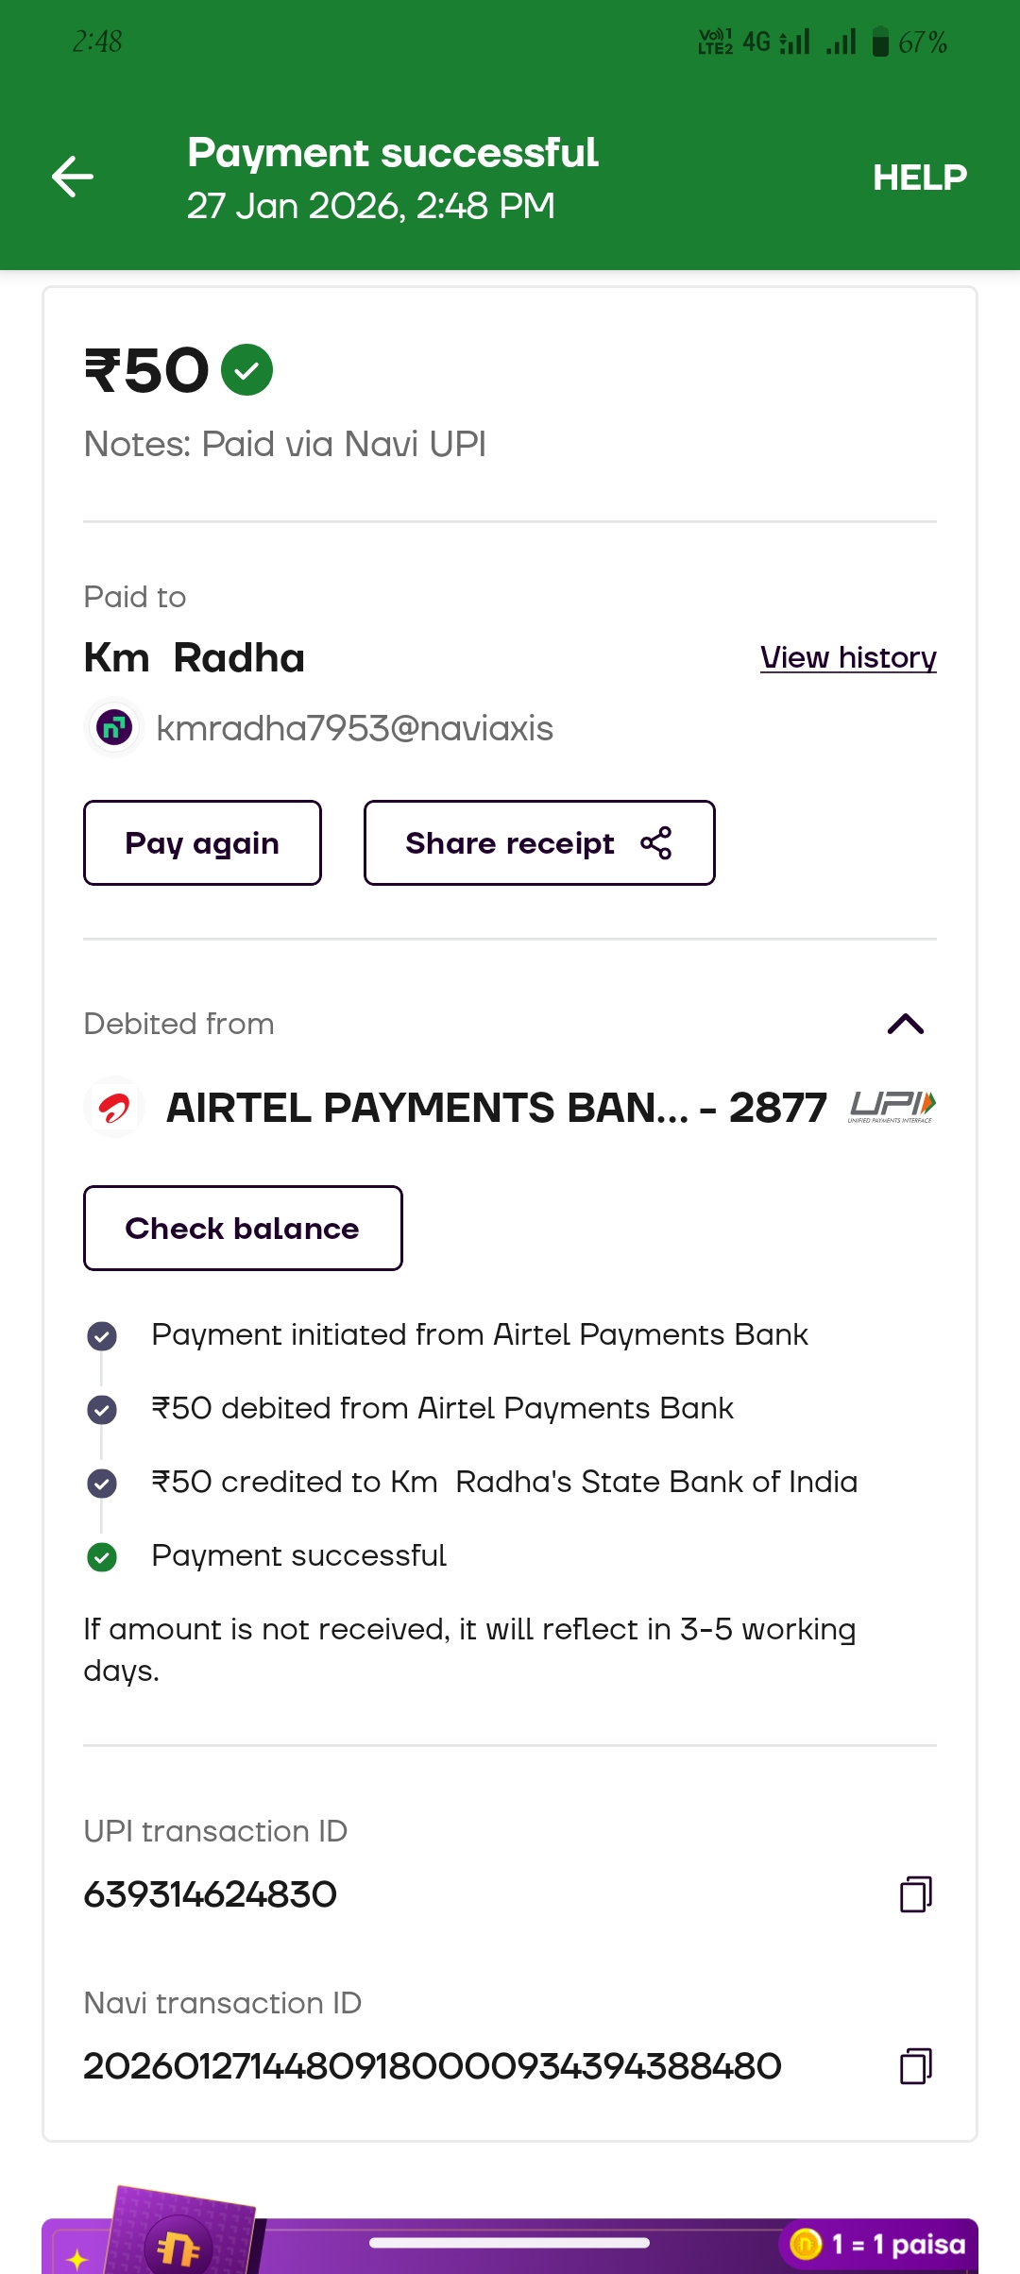This screenshot has height=2274, width=1020.
Task: Tap the white progress bar on the purple banner
Action: click(509, 2243)
